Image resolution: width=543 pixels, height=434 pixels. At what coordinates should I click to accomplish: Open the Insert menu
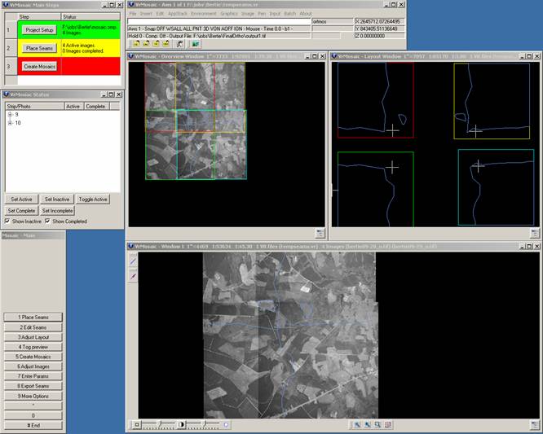click(x=146, y=14)
